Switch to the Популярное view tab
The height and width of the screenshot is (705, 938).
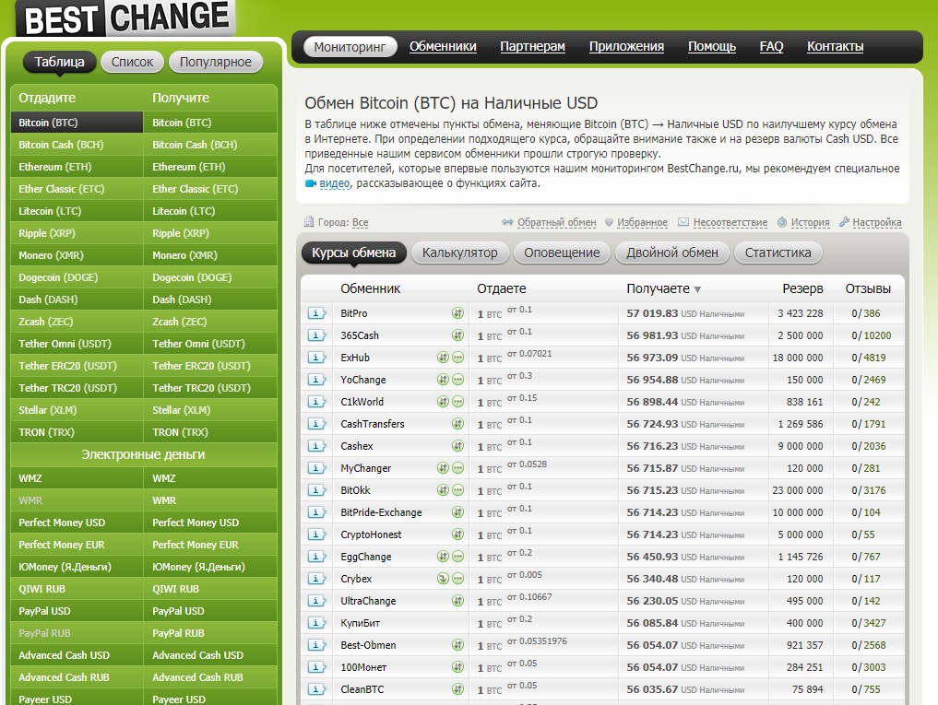pos(215,62)
